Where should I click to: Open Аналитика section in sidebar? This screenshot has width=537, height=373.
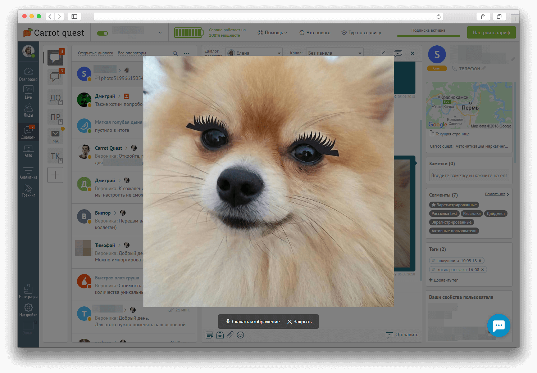(28, 173)
